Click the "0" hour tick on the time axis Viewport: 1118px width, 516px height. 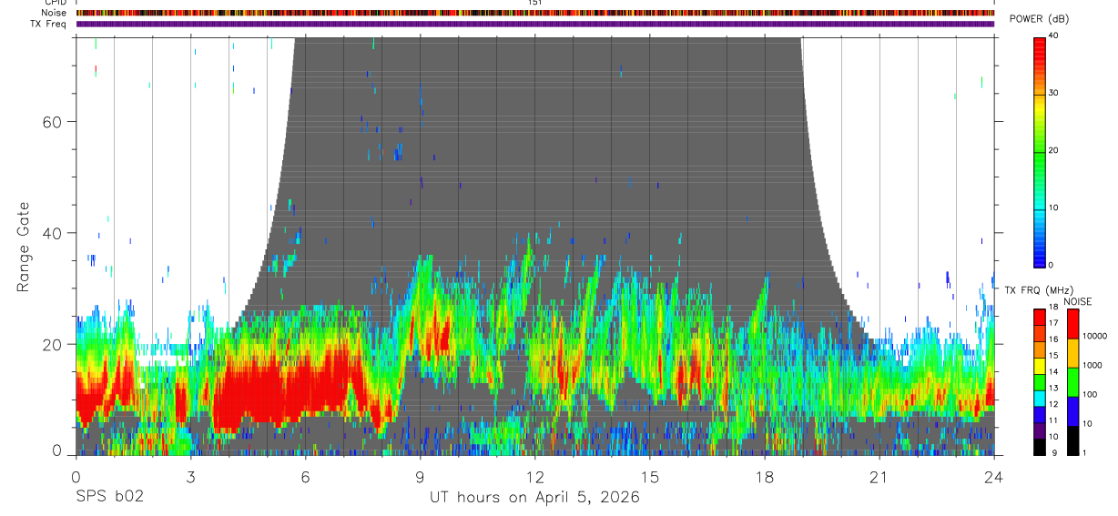(76, 477)
